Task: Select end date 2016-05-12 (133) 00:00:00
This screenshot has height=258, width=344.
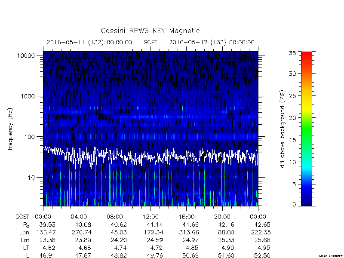Action: pyautogui.click(x=212, y=42)
